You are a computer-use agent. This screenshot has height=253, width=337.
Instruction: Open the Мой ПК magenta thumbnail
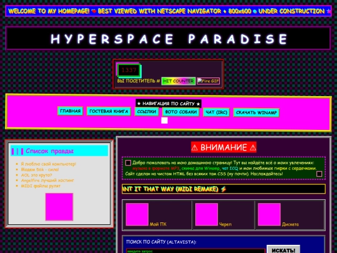(137, 214)
